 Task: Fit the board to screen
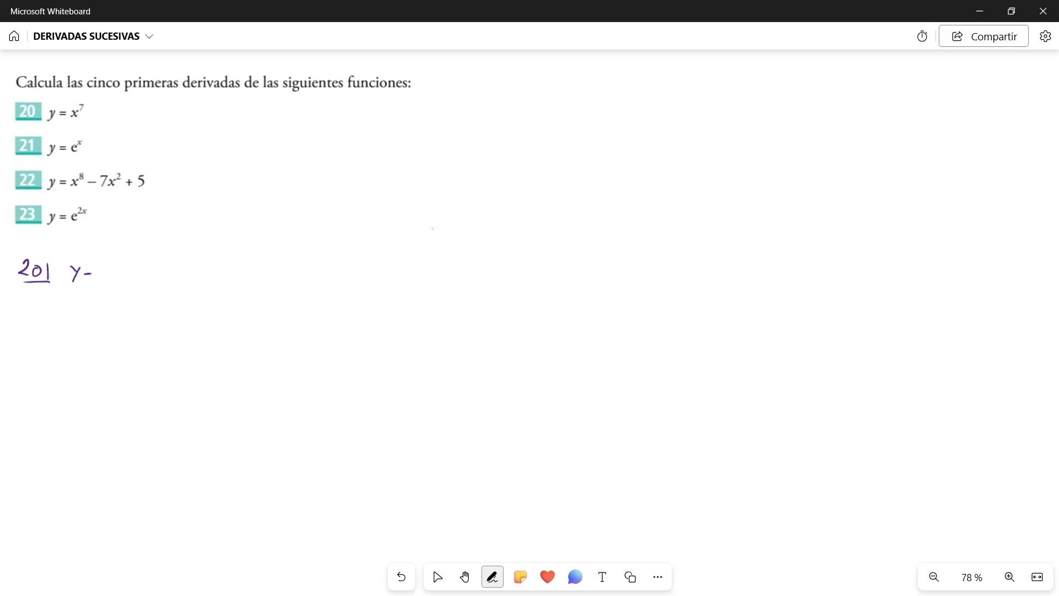[x=1037, y=577]
